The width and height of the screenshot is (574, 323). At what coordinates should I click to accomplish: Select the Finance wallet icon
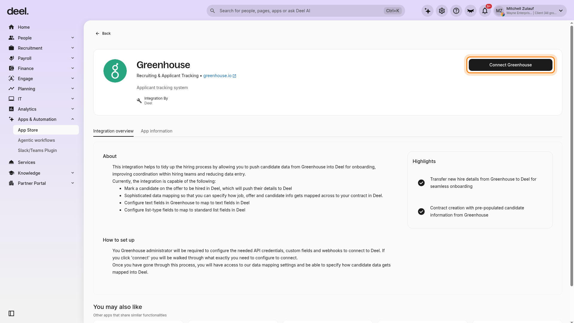[11, 68]
